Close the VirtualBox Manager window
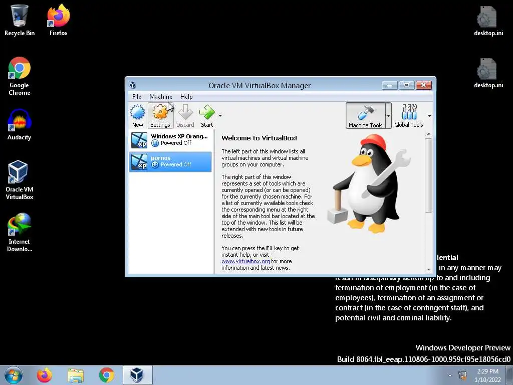Image resolution: width=513 pixels, height=385 pixels. coord(424,85)
